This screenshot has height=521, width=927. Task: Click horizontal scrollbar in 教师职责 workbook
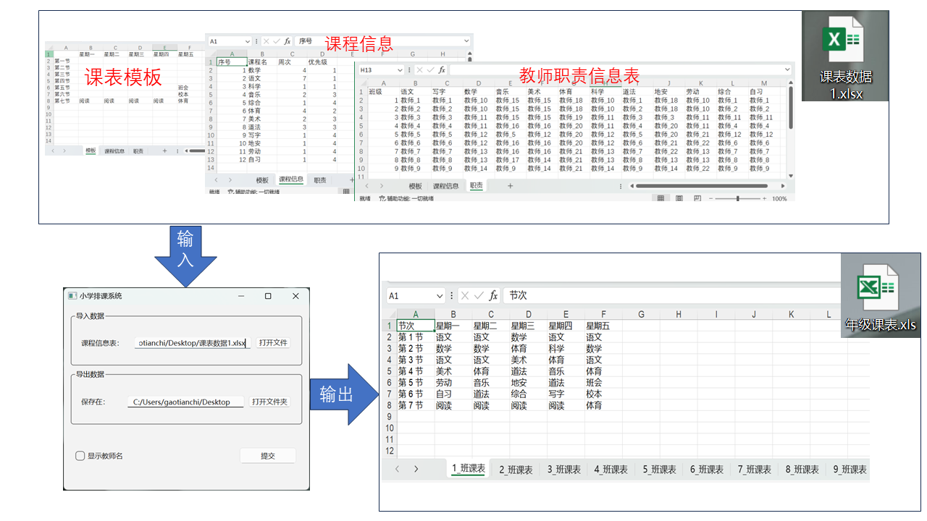(701, 186)
